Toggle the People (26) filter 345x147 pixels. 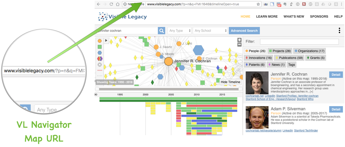click(255, 51)
